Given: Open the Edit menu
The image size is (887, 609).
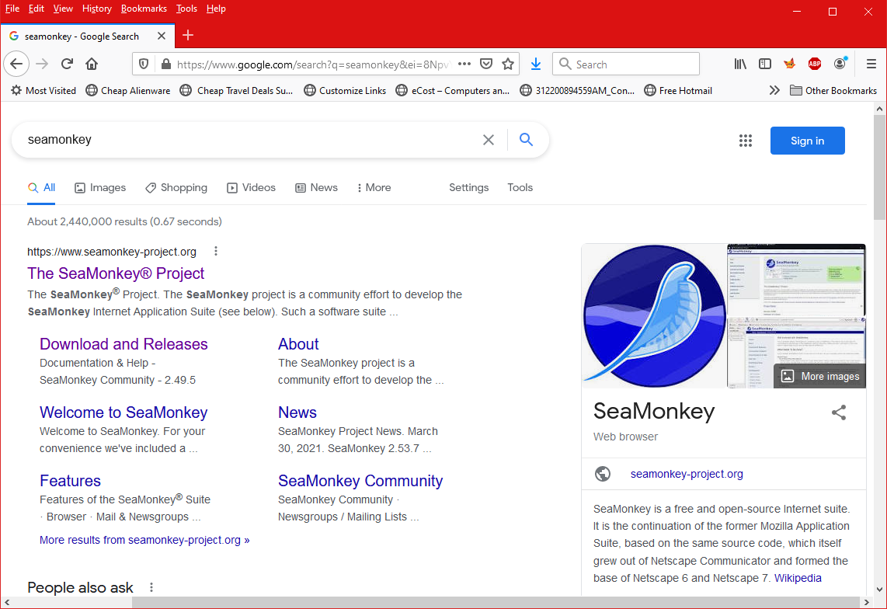Looking at the screenshot, I should coord(37,9).
